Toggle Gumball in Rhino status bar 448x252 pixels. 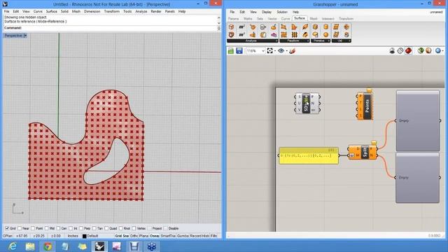183,236
